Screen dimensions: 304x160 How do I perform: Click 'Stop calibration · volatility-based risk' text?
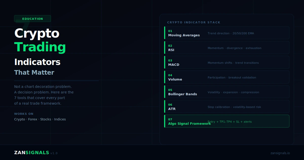(234, 107)
